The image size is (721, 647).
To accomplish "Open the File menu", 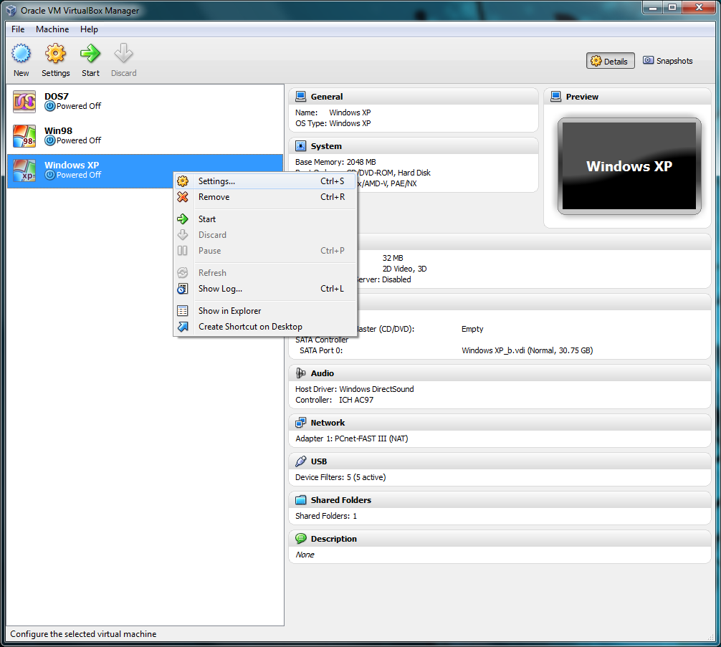I will [x=18, y=29].
